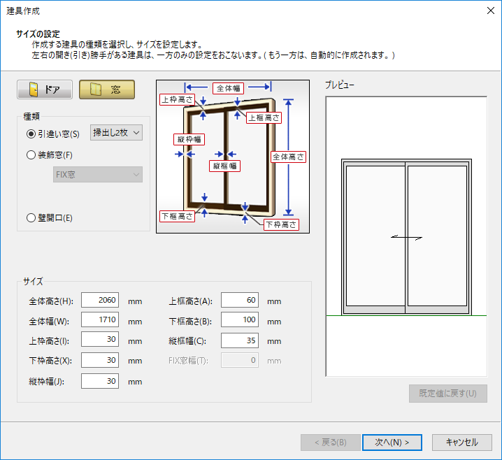Click the 全体幅(W) input field
Screen dimensions: 502x460
(99, 320)
